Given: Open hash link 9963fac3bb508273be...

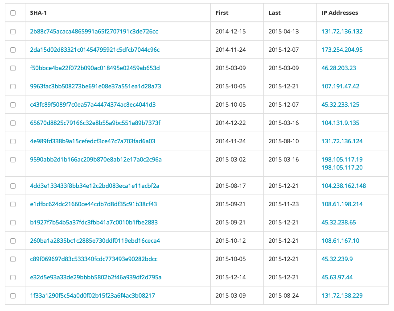Looking at the screenshot, I should point(95,86).
